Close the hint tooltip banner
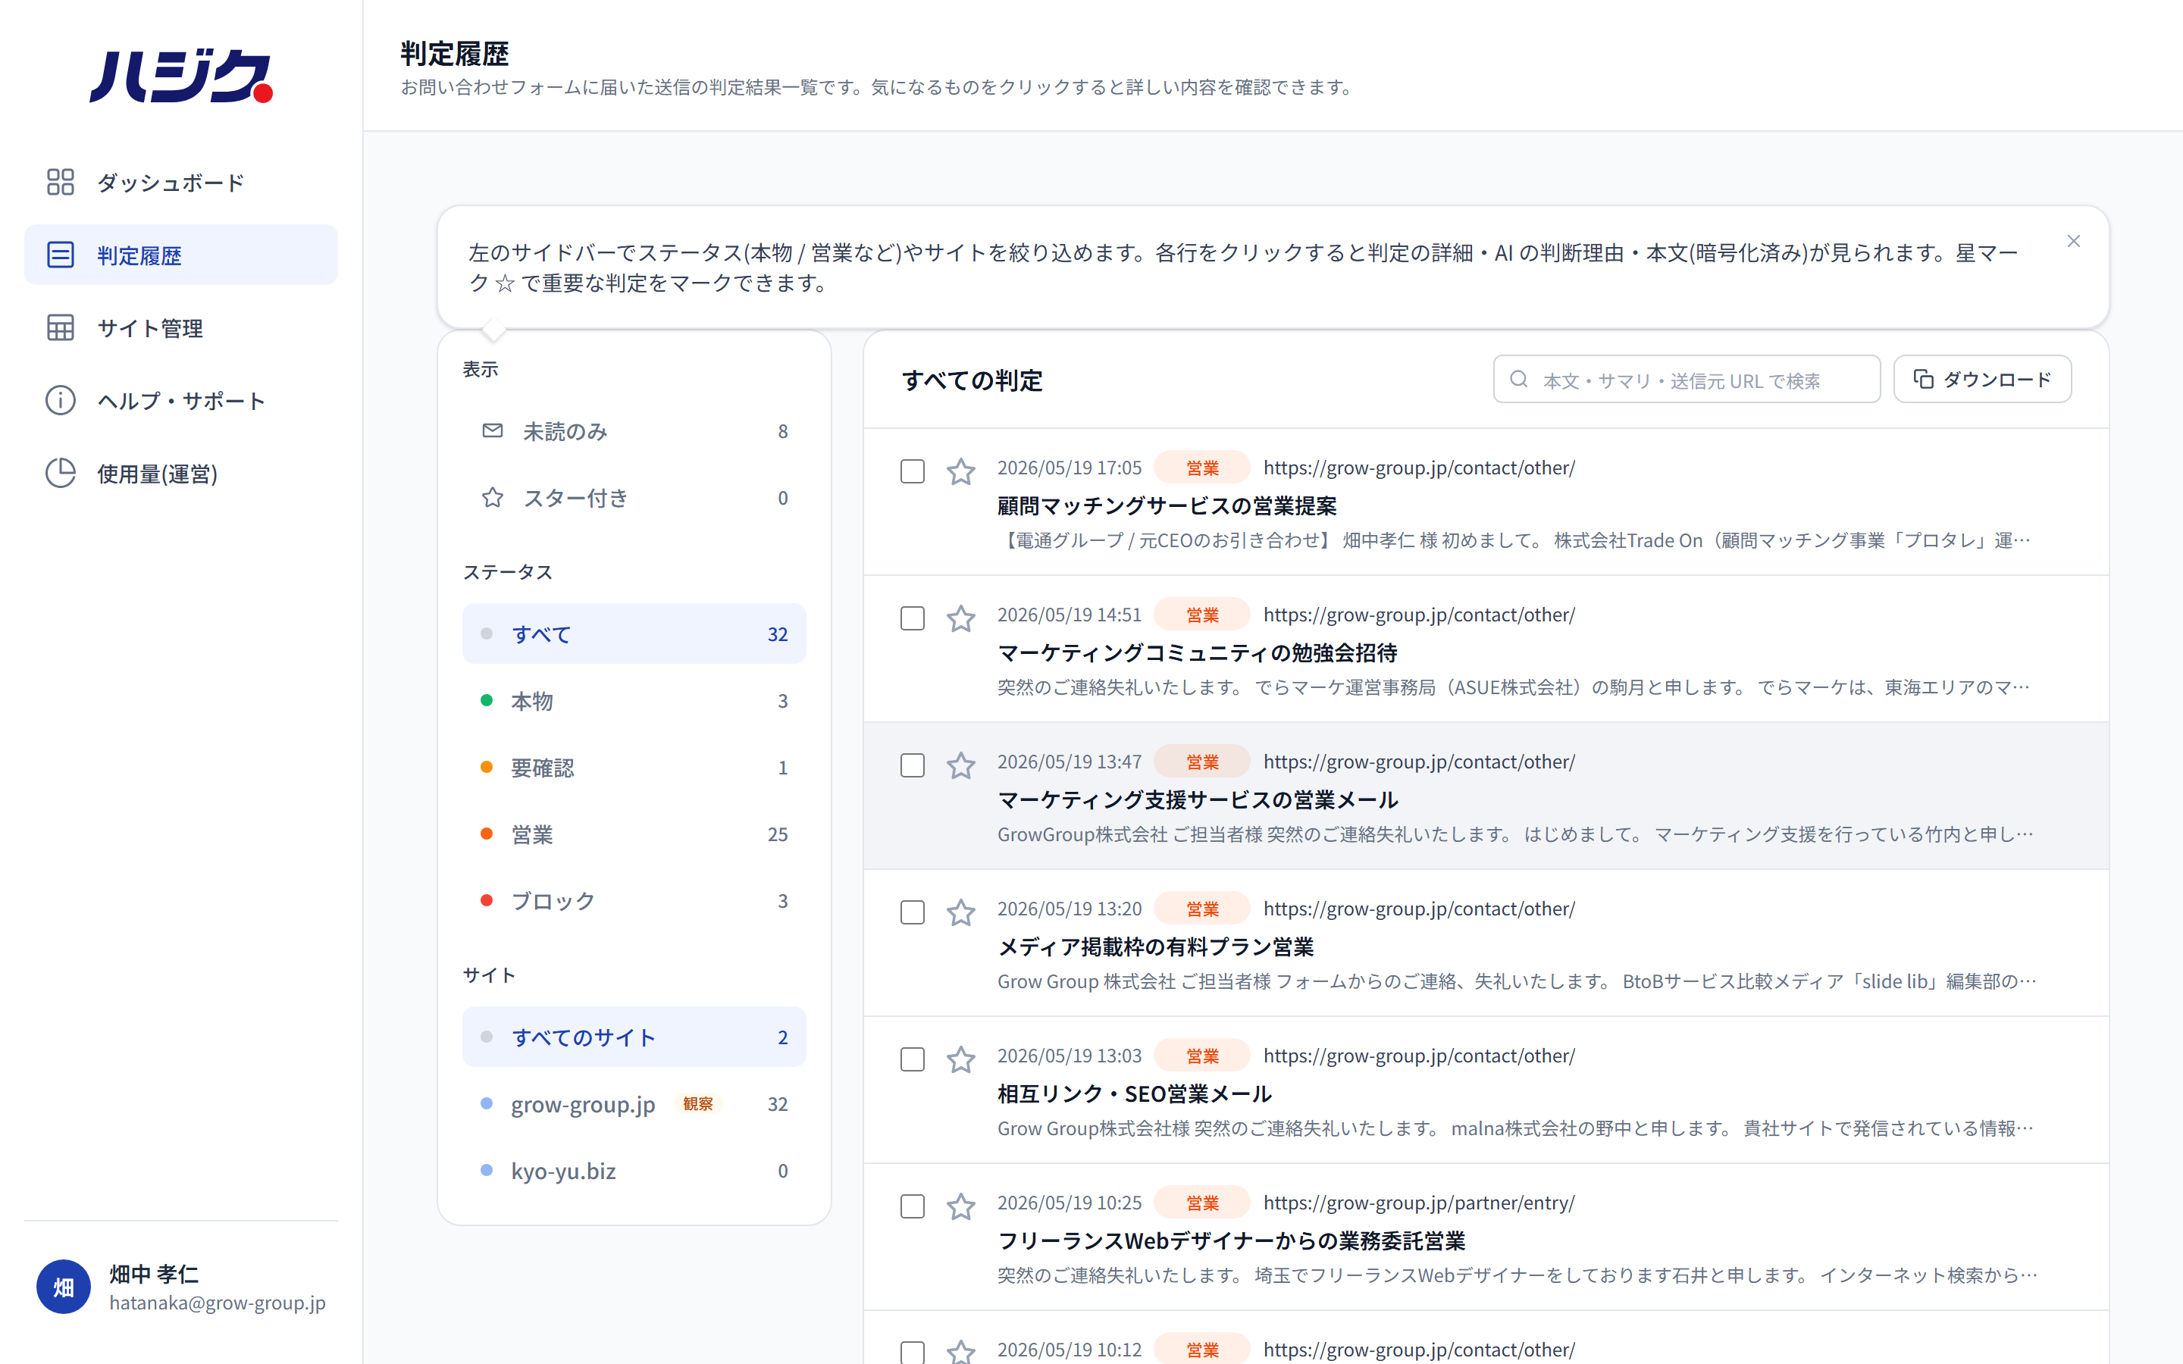This screenshot has height=1364, width=2183. [2074, 241]
